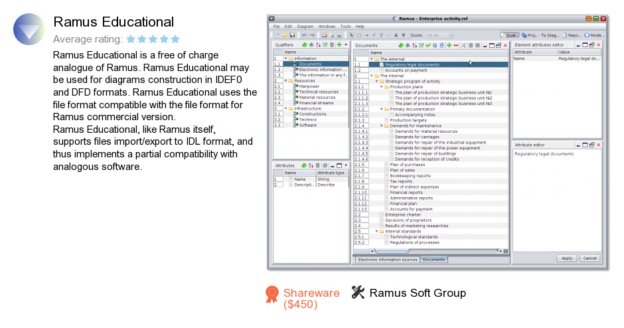Click the Cancel button

pos(589,258)
